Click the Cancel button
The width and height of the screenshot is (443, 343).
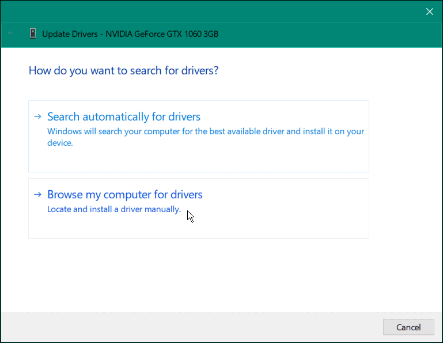[x=408, y=327]
